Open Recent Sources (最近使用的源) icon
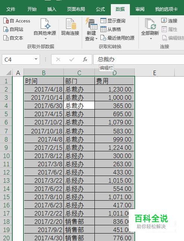The width and height of the screenshot is (184, 241). pos(103,38)
